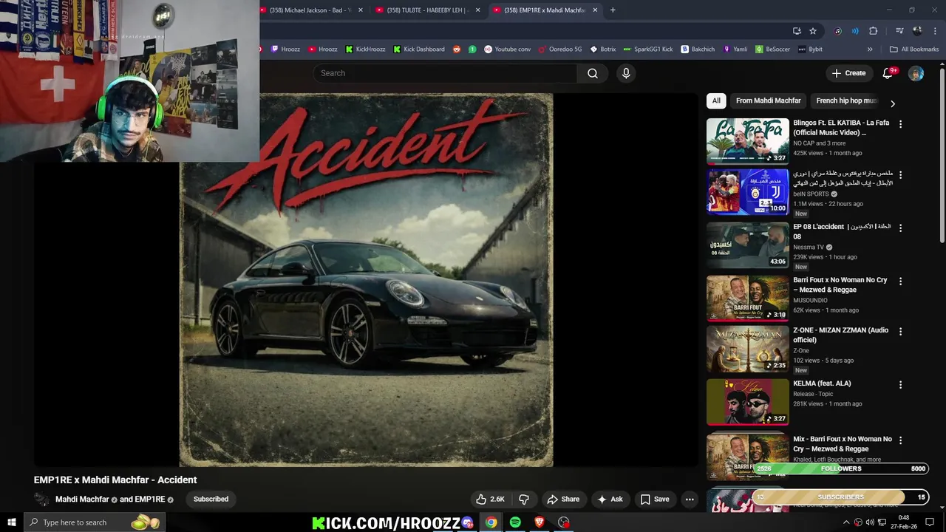The width and height of the screenshot is (946, 532).
Task: Open the Kick Dashboard bookmark
Action: point(418,50)
